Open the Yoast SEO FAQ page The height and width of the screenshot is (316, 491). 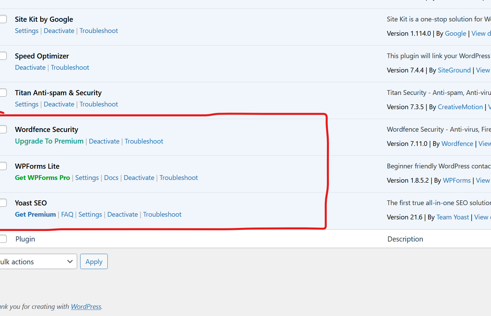point(67,214)
